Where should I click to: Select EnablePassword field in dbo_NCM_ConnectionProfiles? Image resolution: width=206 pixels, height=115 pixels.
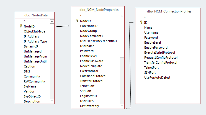pos(156,48)
